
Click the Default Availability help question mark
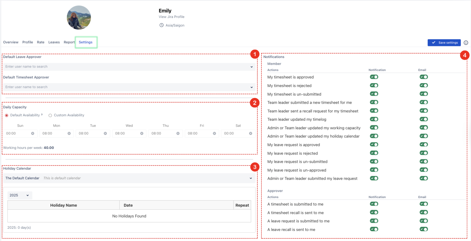click(x=42, y=115)
